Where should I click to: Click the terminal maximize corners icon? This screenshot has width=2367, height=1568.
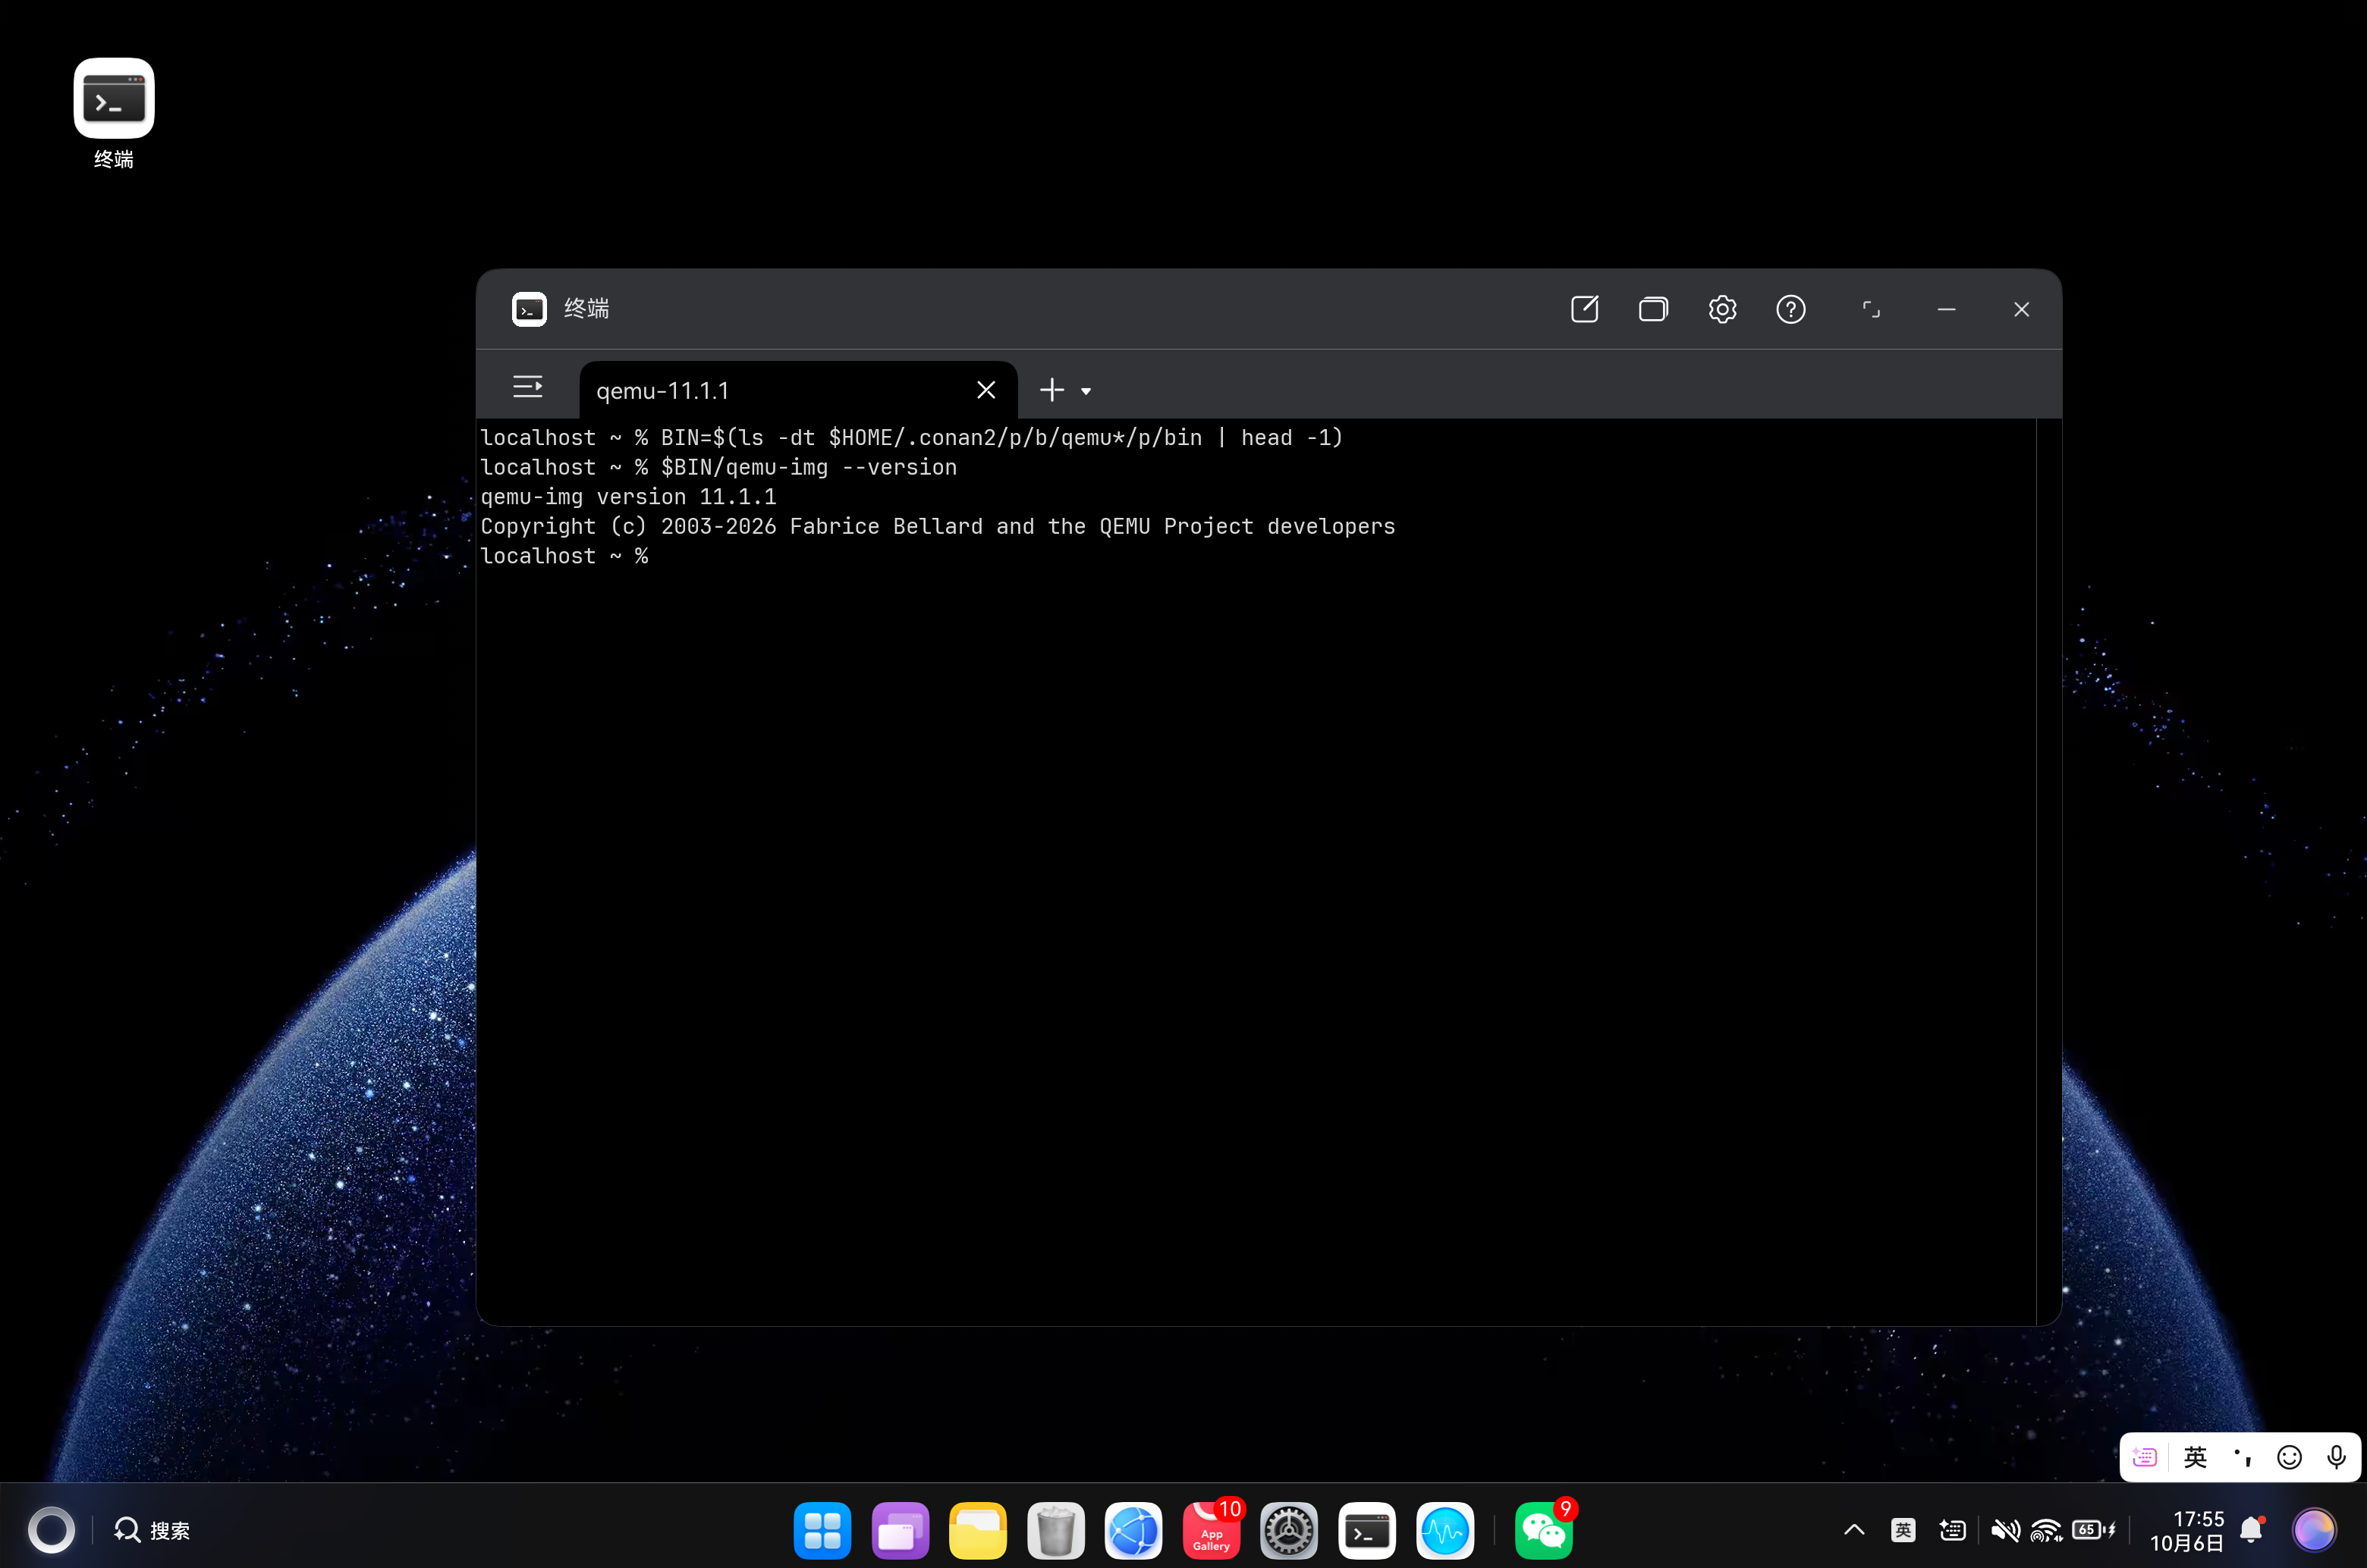pos(1871,309)
